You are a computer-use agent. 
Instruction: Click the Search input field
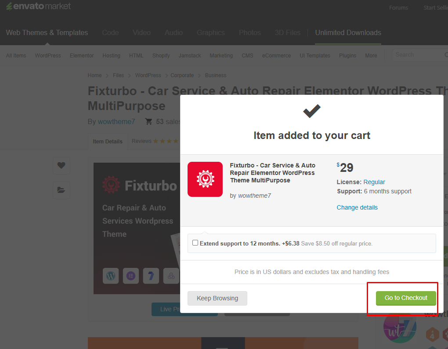pyautogui.click(x=420, y=55)
